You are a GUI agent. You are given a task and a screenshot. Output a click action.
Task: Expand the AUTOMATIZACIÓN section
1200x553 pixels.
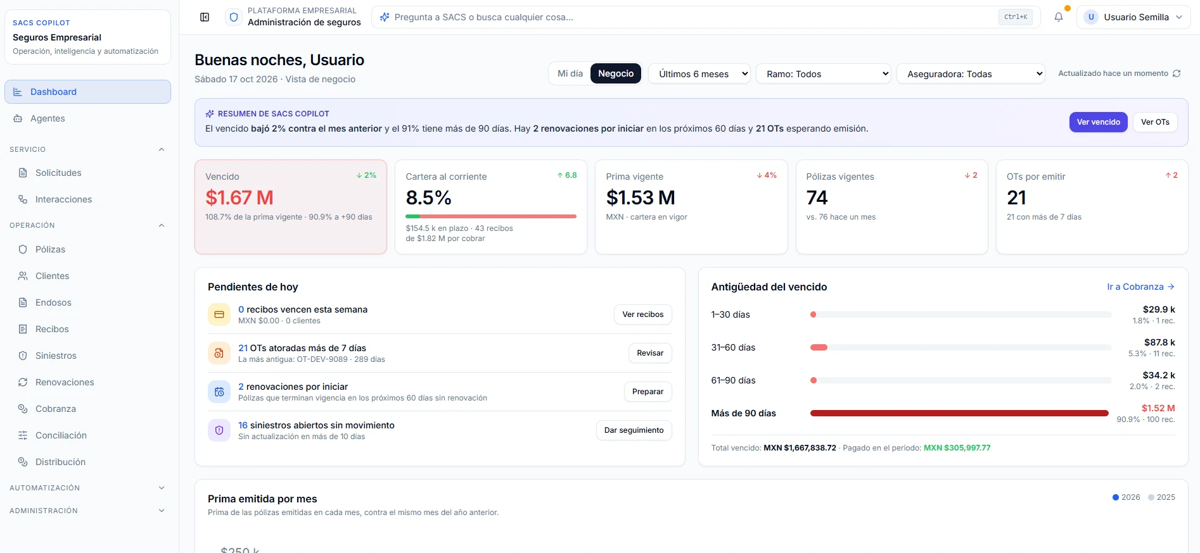(162, 488)
